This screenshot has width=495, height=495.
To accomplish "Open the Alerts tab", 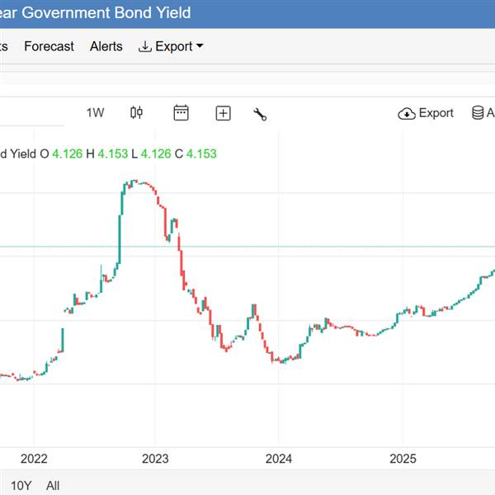I will (106, 46).
